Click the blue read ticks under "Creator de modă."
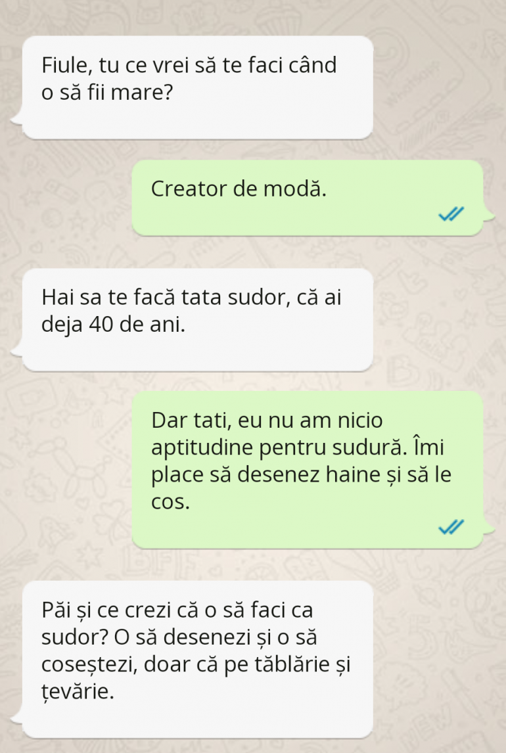Screen dimensions: 506x753 pos(451,214)
